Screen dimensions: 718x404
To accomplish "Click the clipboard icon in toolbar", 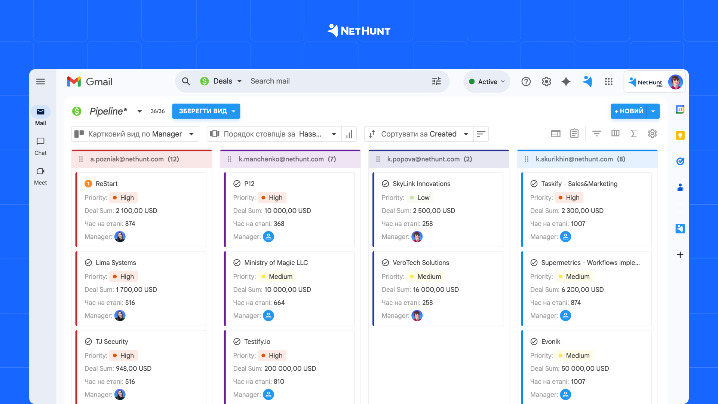I will coord(574,134).
